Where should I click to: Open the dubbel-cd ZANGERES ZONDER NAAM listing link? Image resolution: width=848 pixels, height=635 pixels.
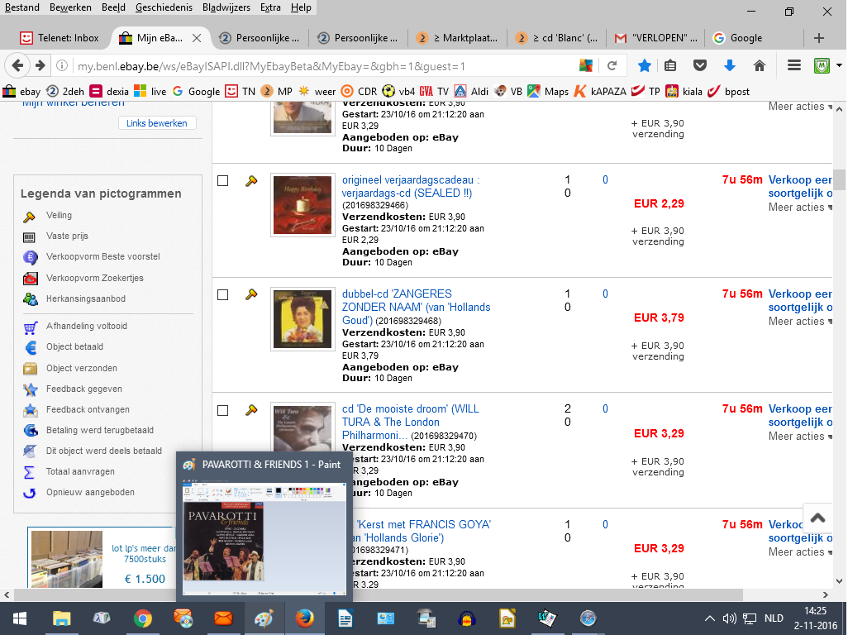pyautogui.click(x=416, y=307)
